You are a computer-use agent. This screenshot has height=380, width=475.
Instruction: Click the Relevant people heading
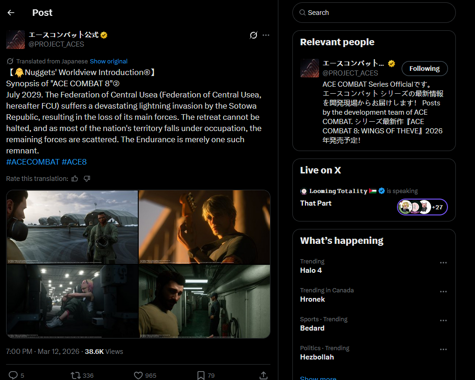tap(337, 42)
